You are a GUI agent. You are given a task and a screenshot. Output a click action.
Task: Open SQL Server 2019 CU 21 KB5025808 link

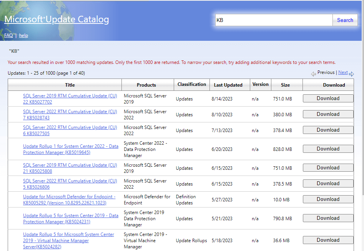click(70, 168)
